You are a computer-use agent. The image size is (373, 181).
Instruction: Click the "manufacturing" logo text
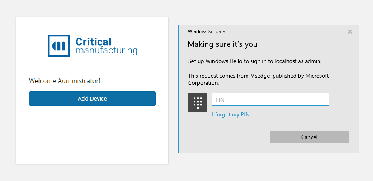tap(106, 51)
